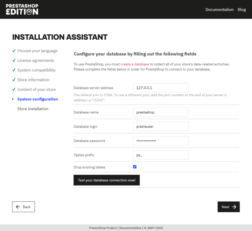Screen dimensions: 252x231
Task: Click the PrestaShop Edition logo
Action: click(22, 9)
